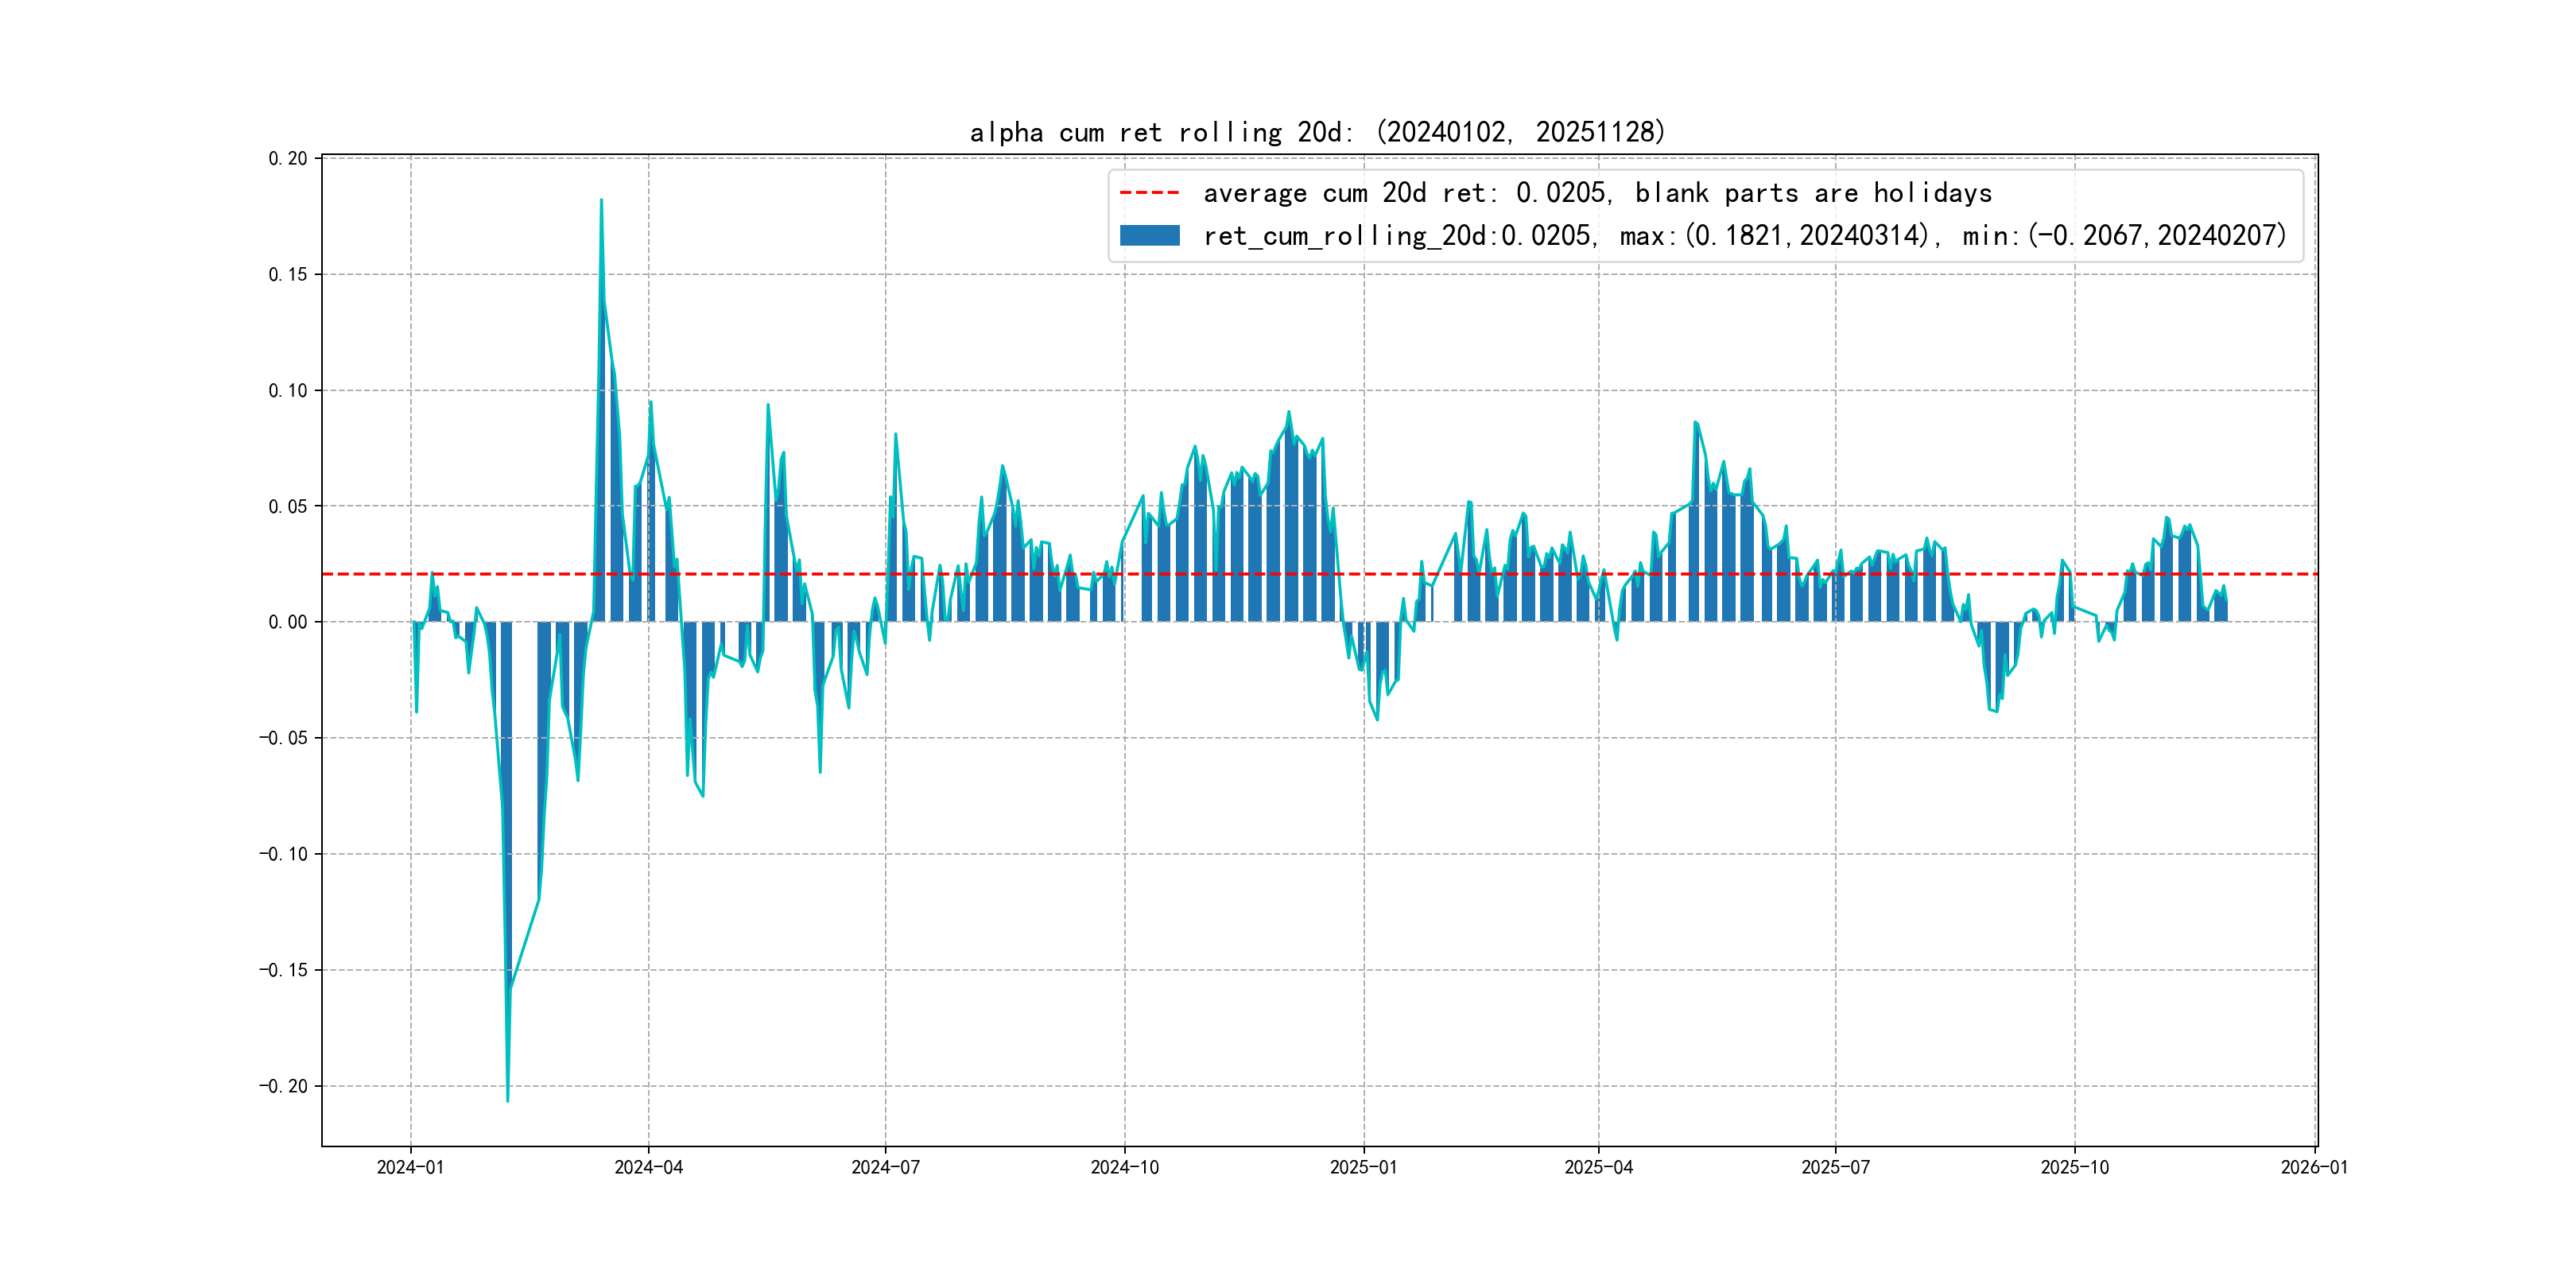Click the 2024-10 x-axis tick label
Image resolution: width=2576 pixels, height=1288 pixels.
coord(1124,1167)
